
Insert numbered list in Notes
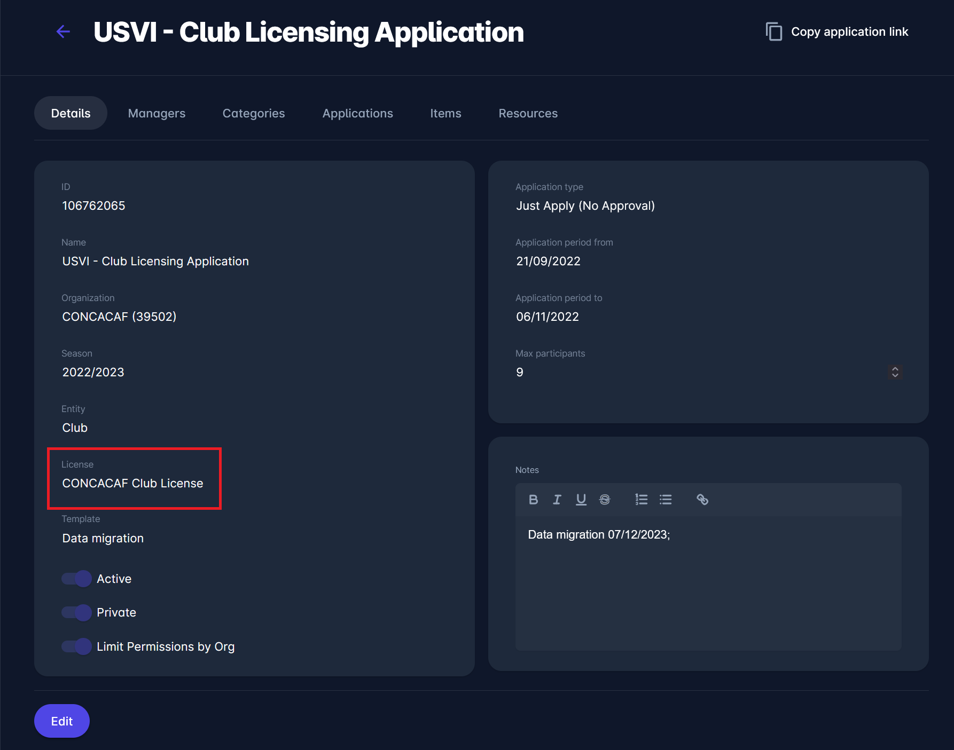[x=641, y=500]
